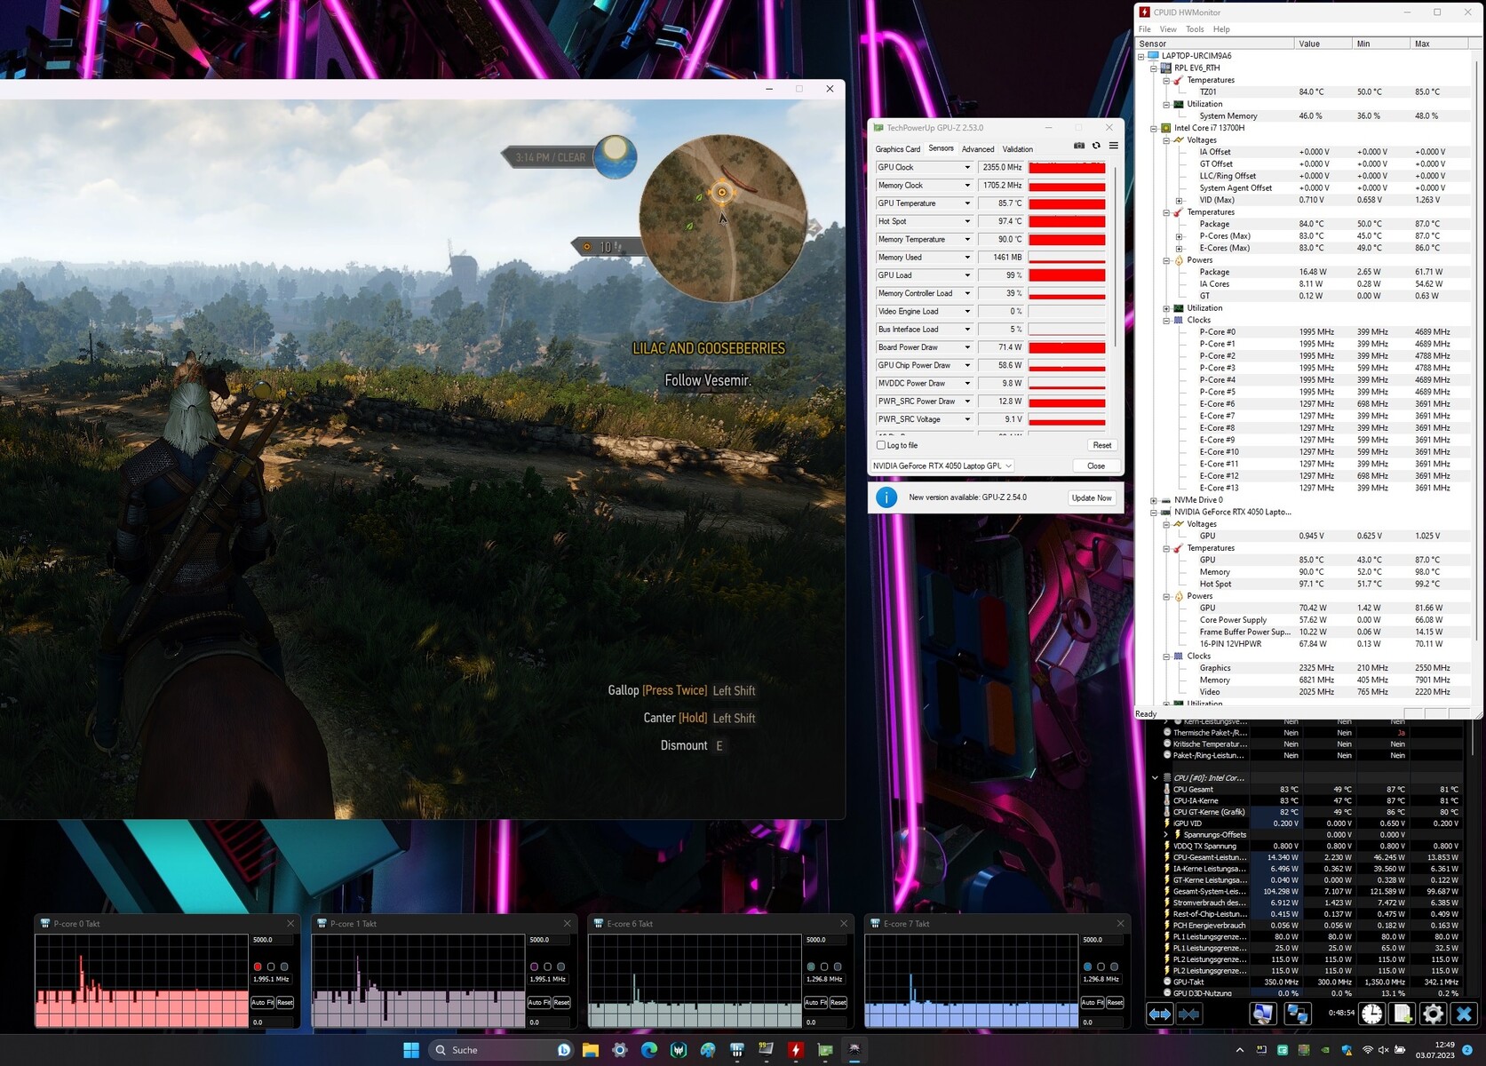The image size is (1486, 1066).
Task: Click the collapse-columns arrows icon in HWiNFO toolbar
Action: tap(1188, 1014)
